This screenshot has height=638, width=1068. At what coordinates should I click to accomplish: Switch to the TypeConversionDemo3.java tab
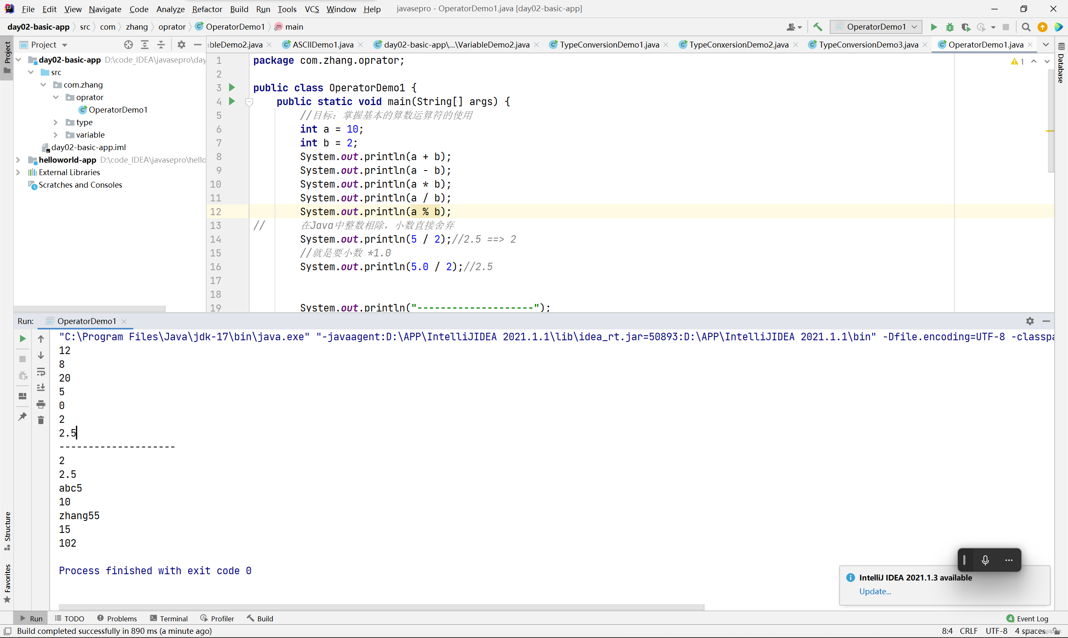tap(869, 45)
